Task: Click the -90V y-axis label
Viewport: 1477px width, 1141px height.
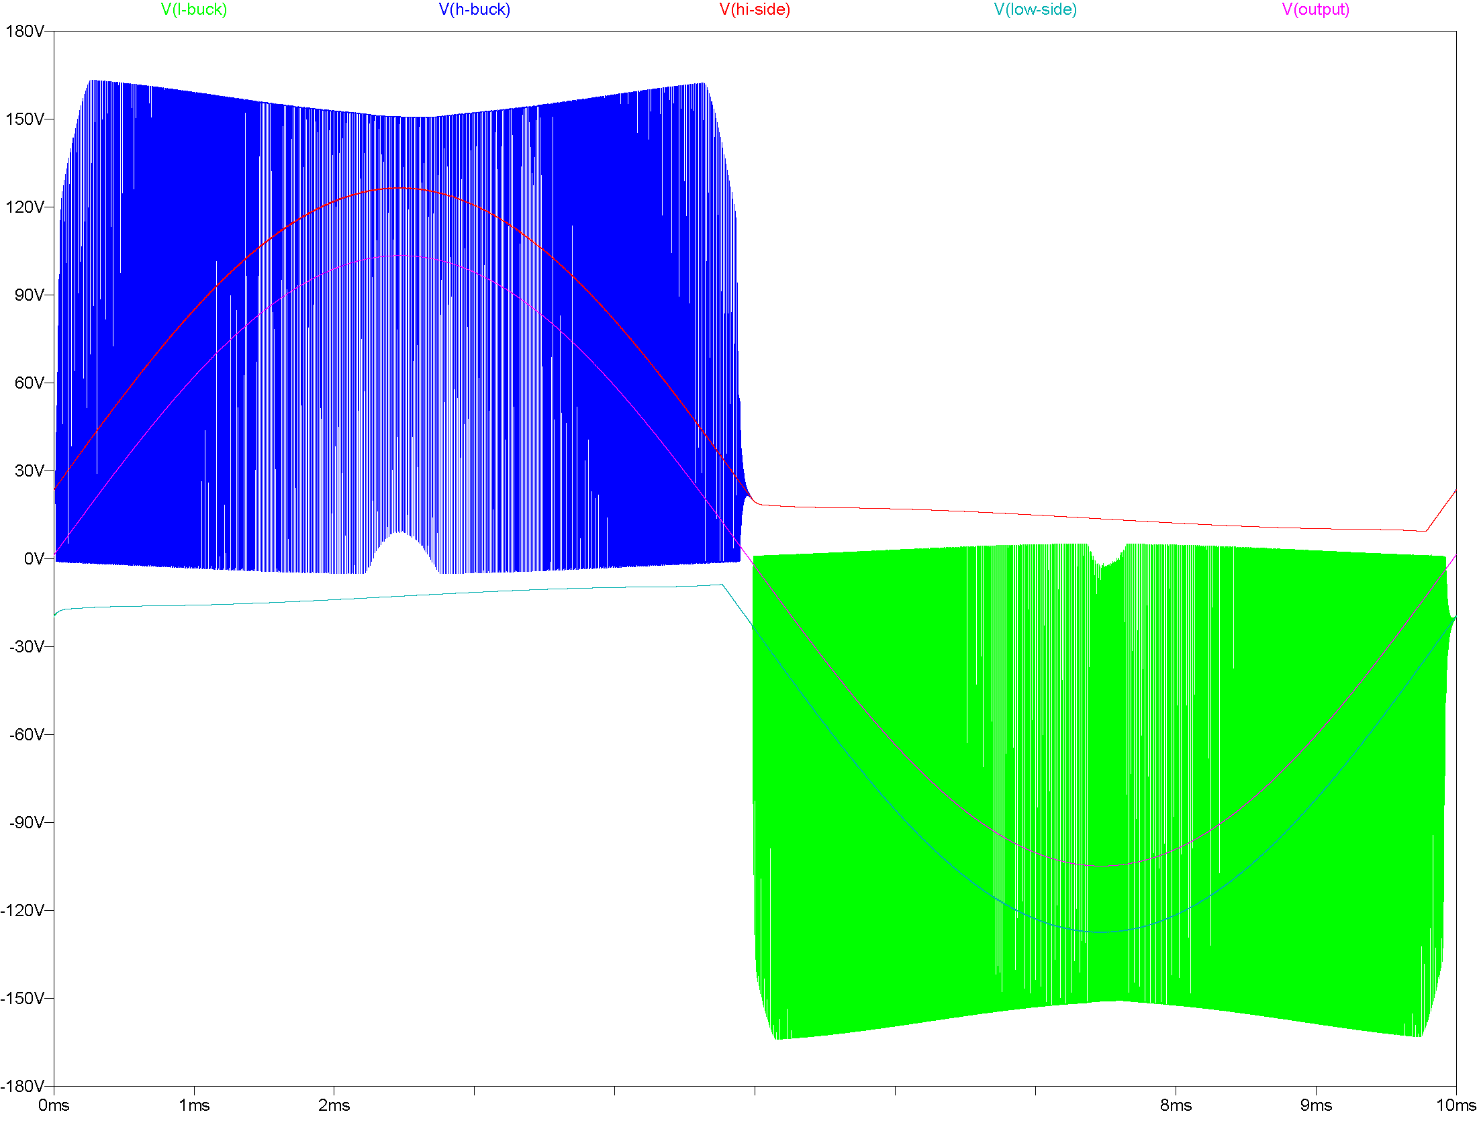Action: (27, 822)
